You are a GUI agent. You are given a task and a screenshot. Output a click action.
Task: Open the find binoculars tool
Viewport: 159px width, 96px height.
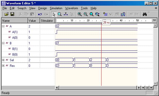click(145, 14)
